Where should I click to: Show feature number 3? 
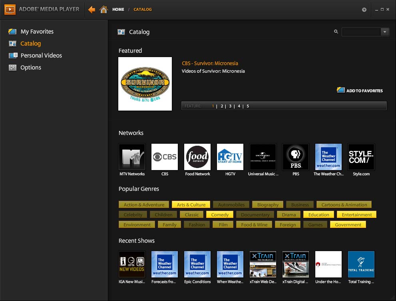click(230, 106)
